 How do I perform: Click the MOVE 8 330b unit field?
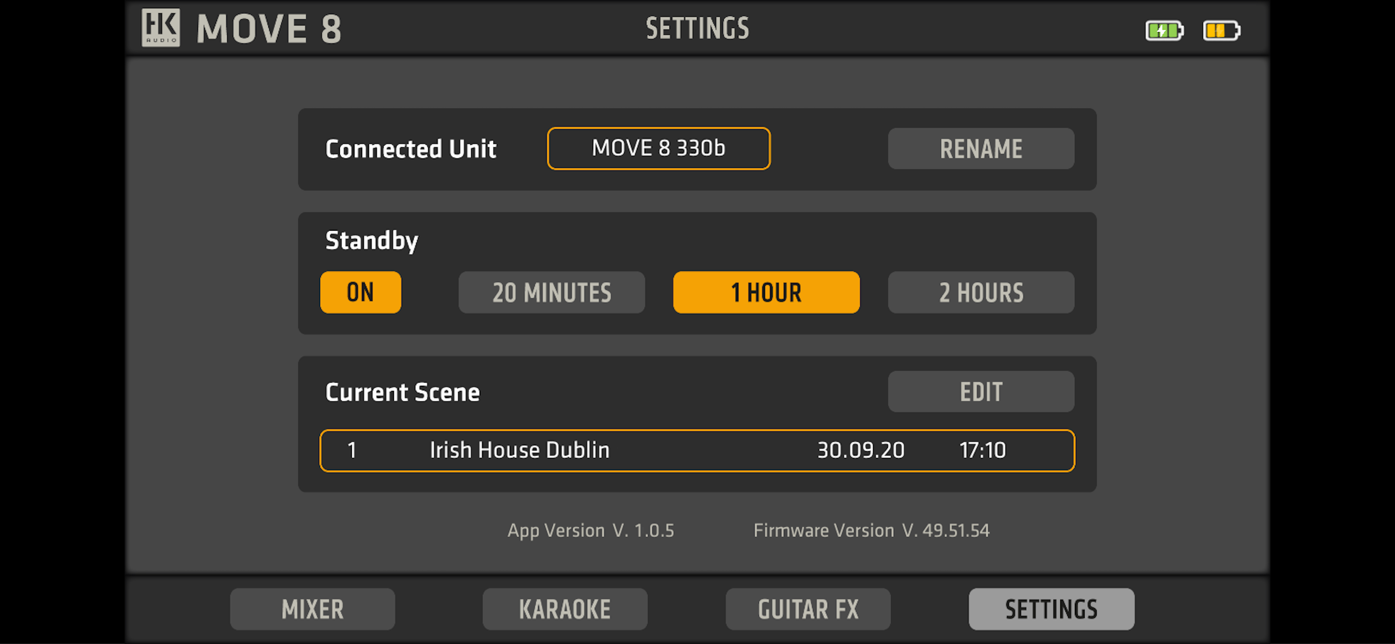(x=659, y=148)
